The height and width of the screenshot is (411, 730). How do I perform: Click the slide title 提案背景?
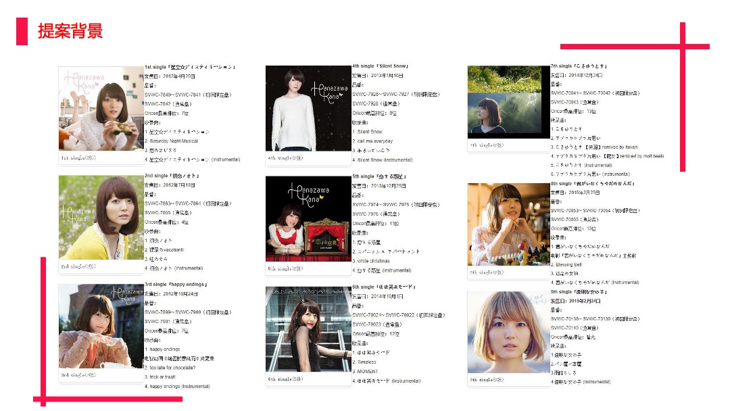[x=70, y=31]
